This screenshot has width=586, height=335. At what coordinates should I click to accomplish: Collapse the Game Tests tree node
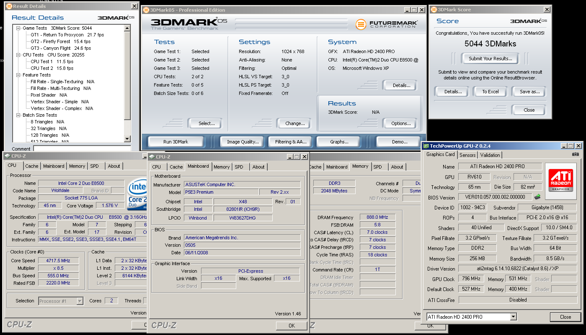(18, 28)
